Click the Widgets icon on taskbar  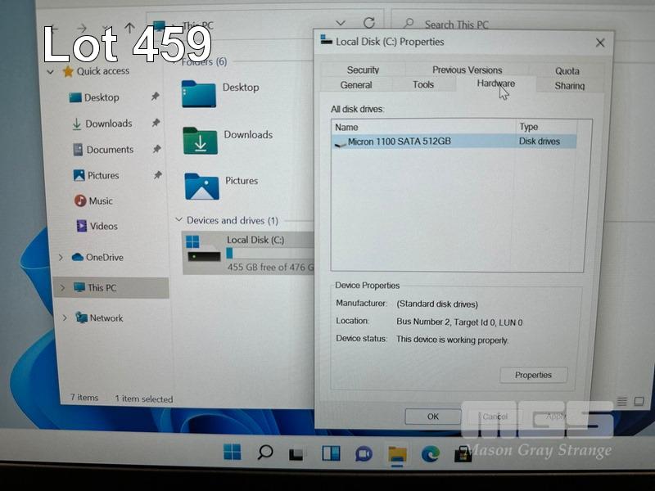(331, 453)
